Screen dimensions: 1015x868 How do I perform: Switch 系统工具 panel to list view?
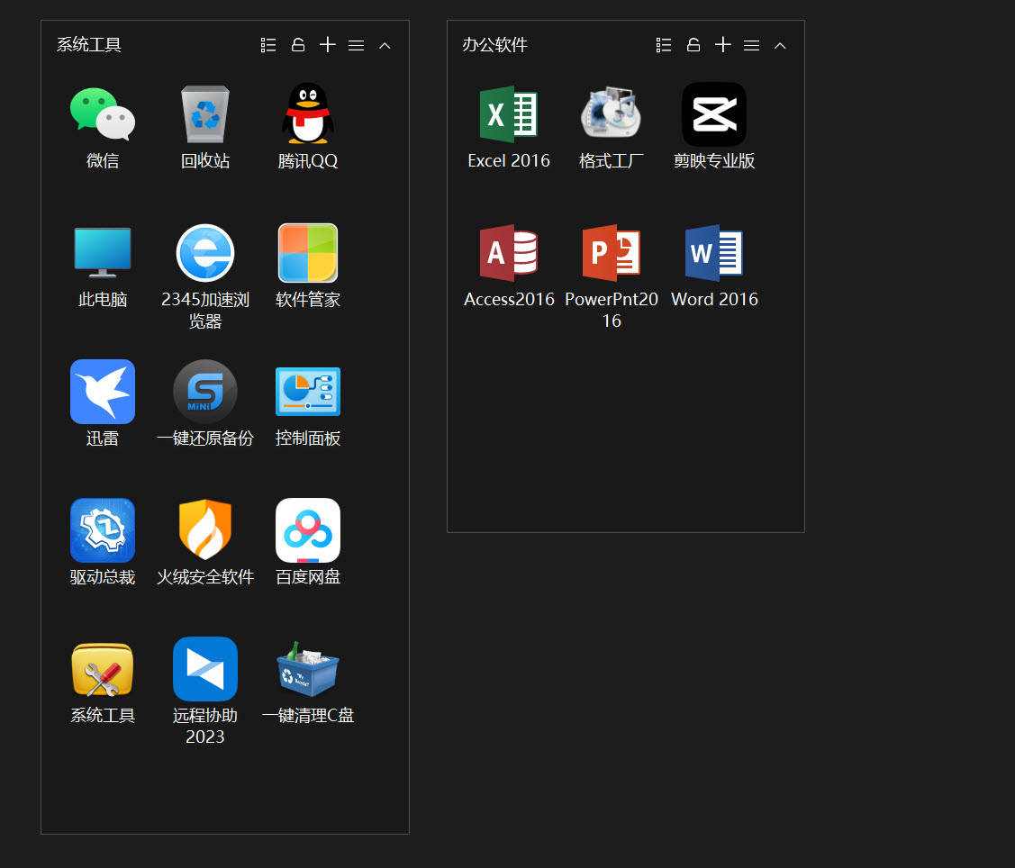click(x=268, y=45)
